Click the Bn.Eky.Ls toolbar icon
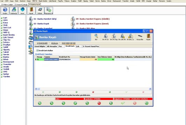 130,37
